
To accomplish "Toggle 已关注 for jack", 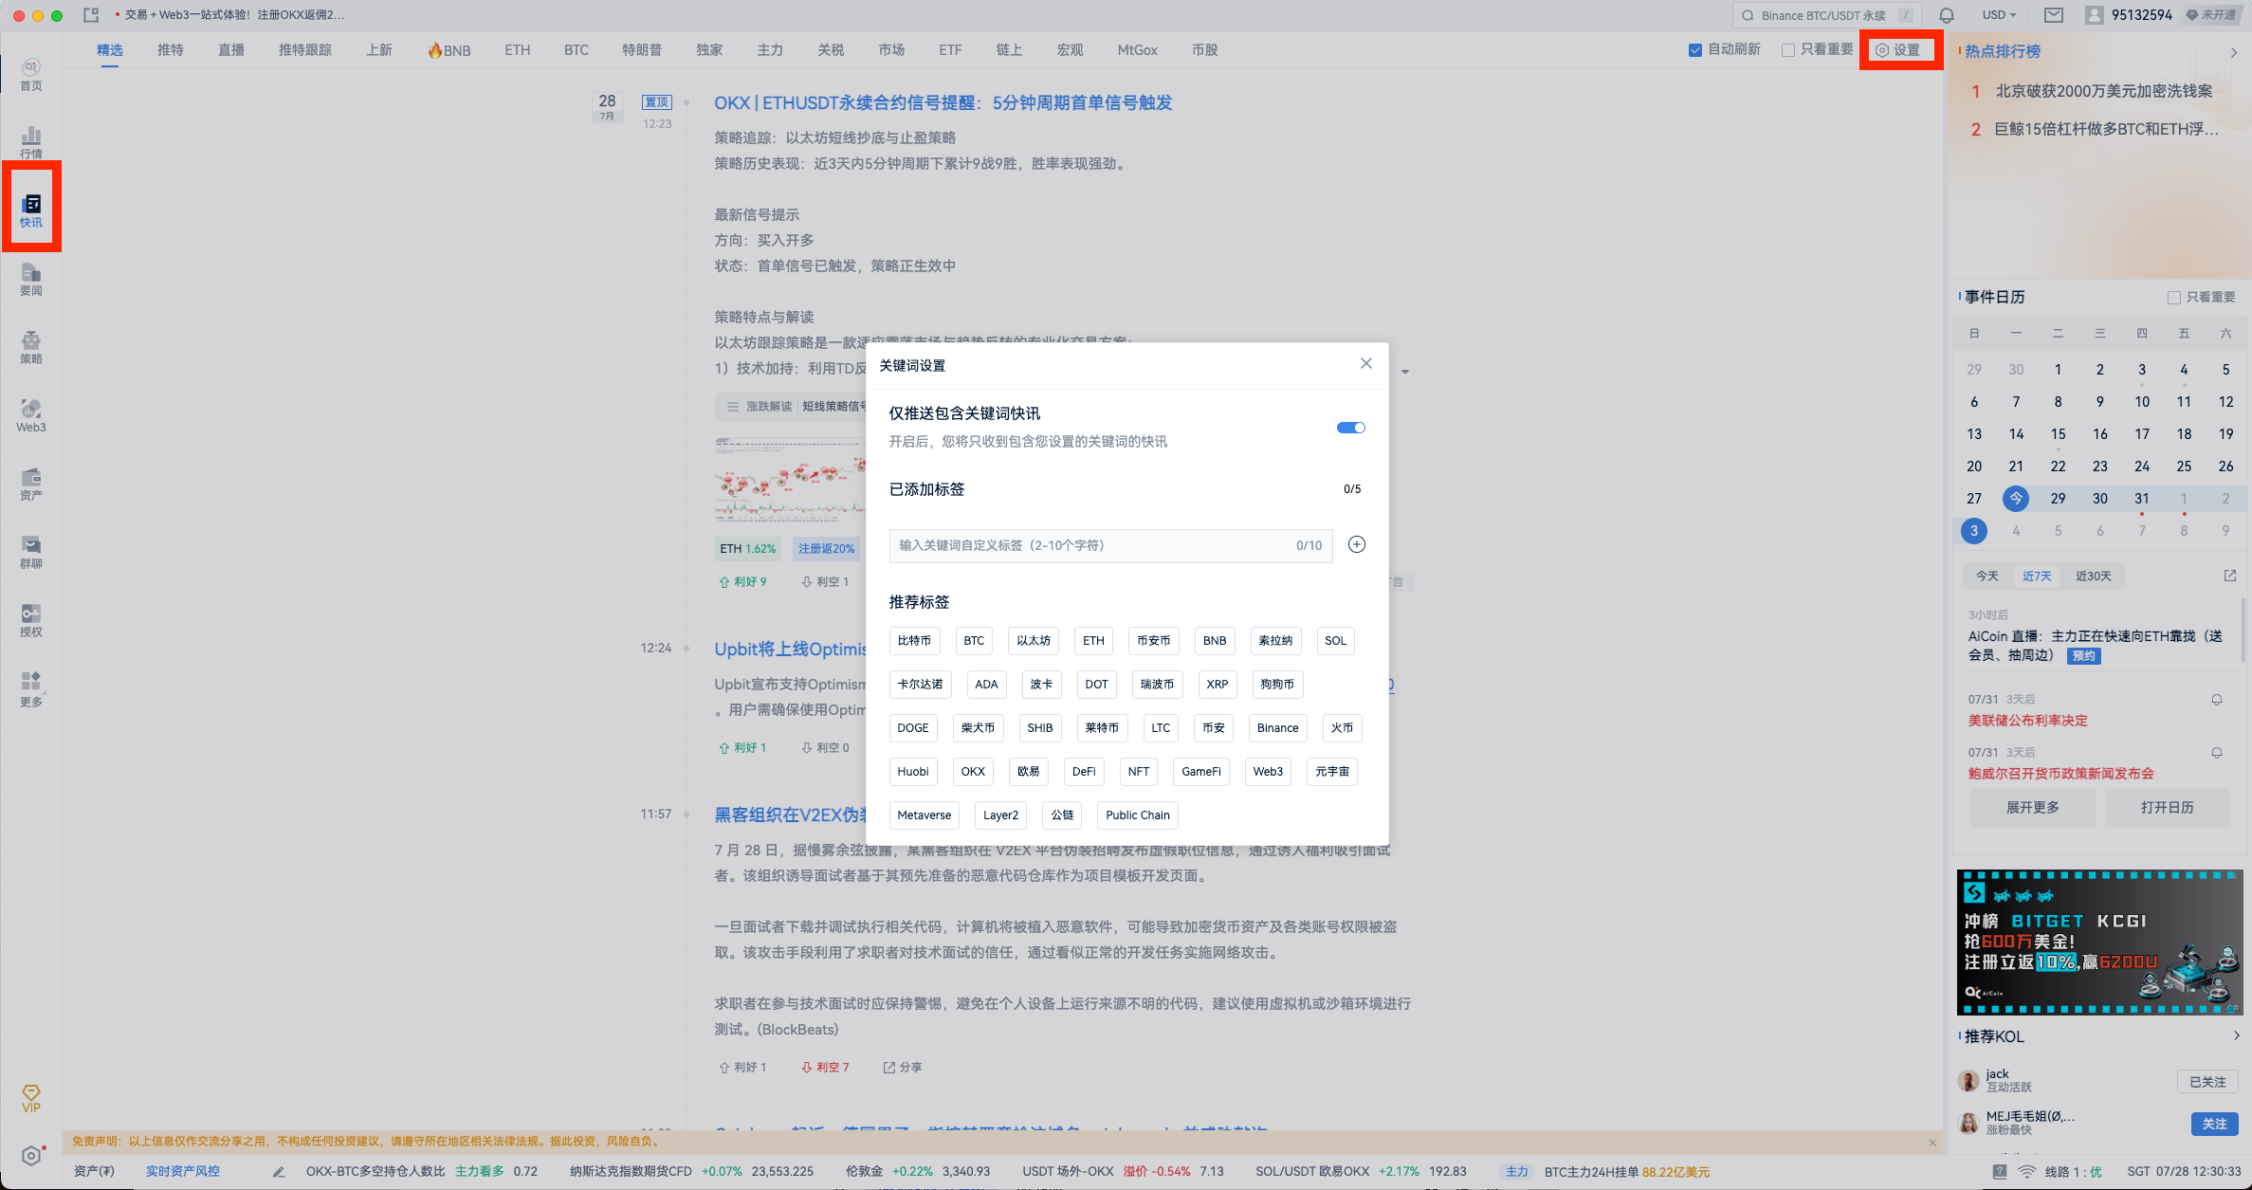I will pyautogui.click(x=2207, y=1082).
